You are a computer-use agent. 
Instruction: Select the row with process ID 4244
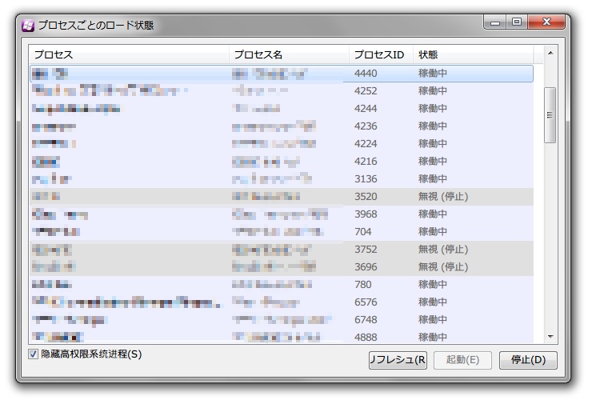point(282,109)
